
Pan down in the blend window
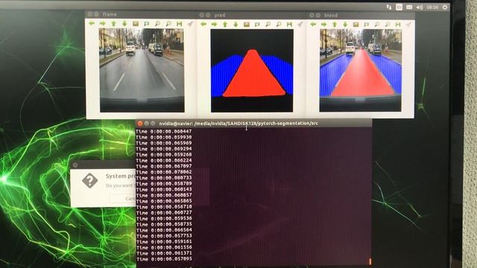click(x=345, y=24)
